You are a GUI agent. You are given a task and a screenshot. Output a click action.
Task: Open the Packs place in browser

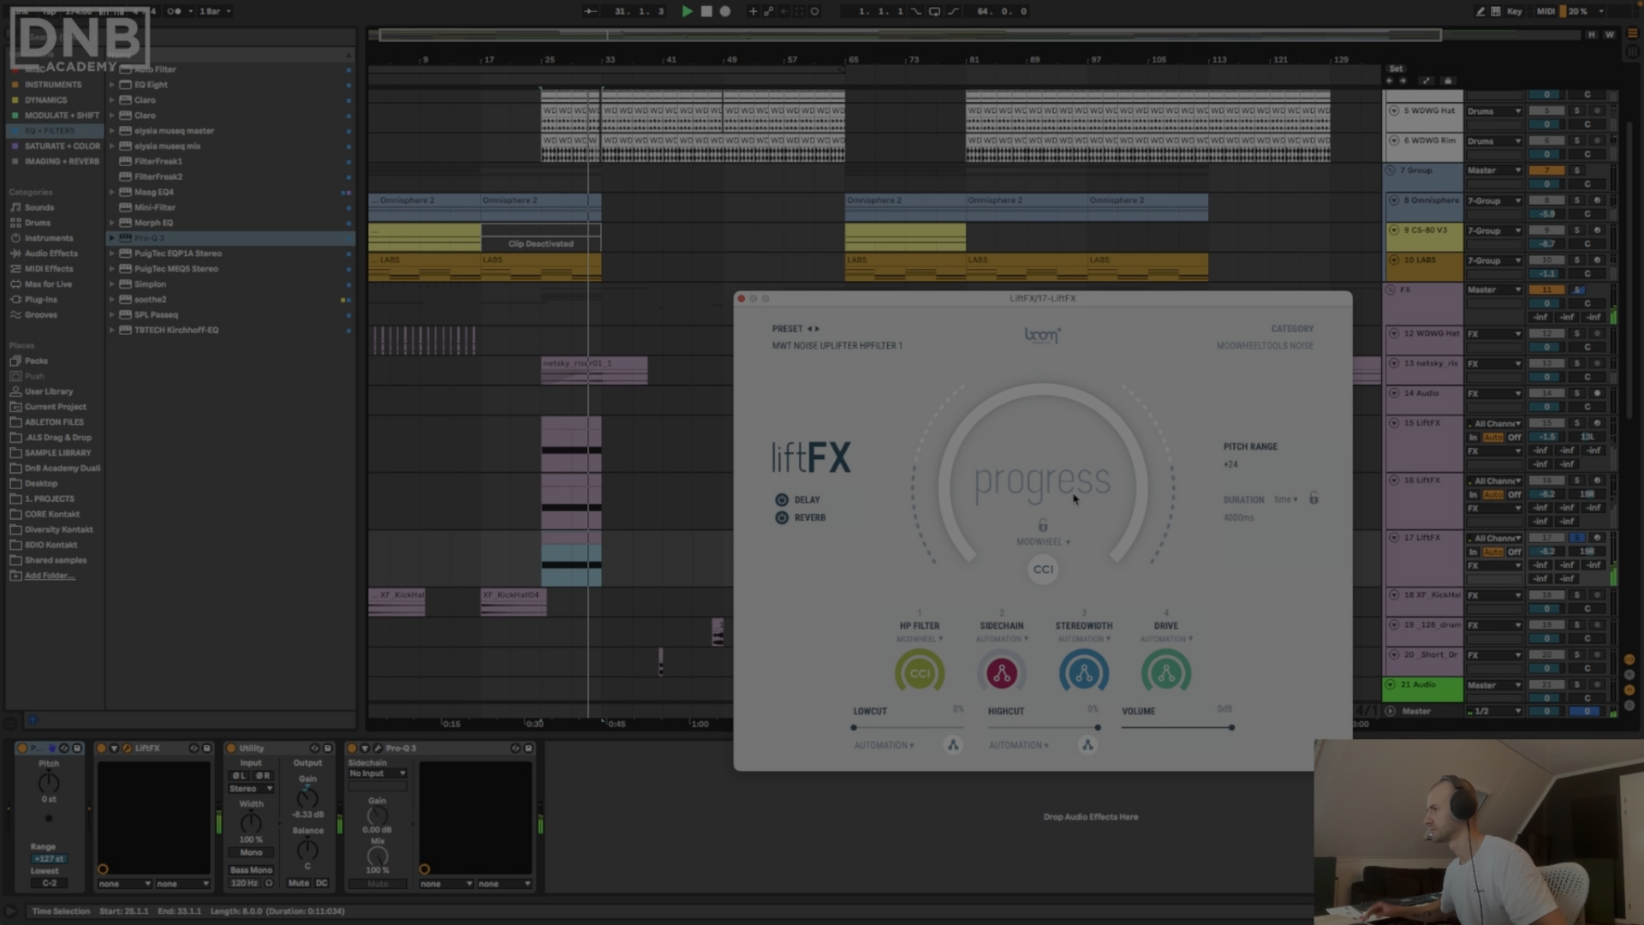click(36, 361)
